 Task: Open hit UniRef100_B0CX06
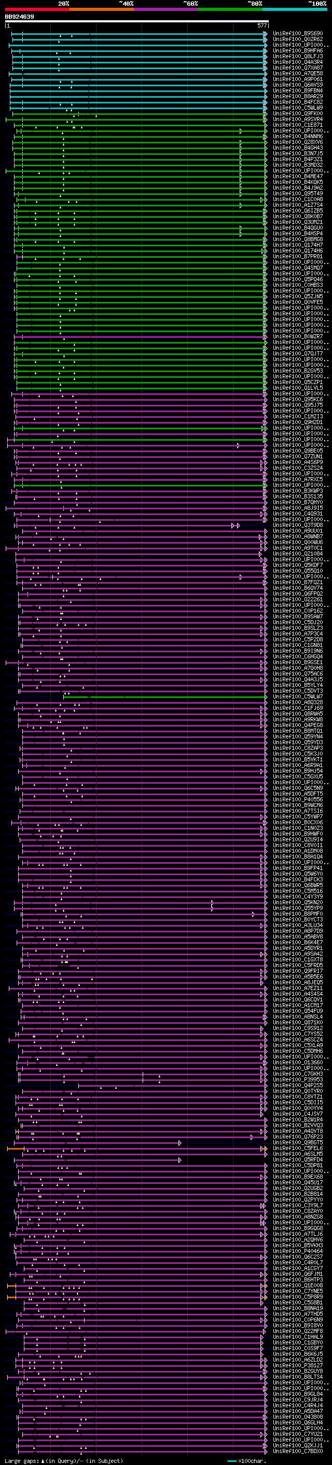coord(298,822)
